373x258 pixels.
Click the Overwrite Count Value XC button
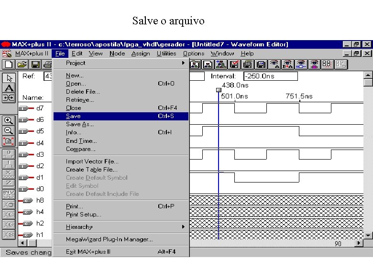[9, 215]
